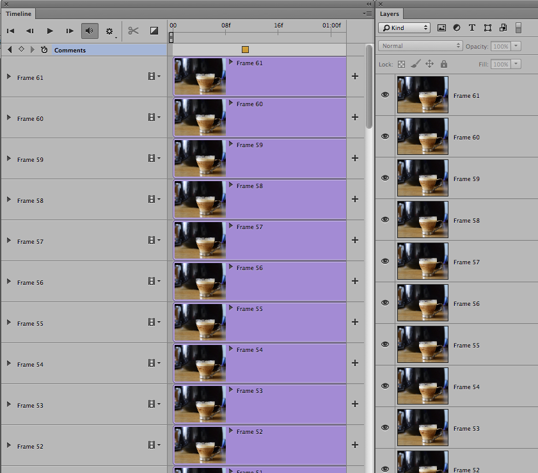This screenshot has height=473, width=538.
Task: Jump to 08f on time ruler
Action: [x=226, y=26]
